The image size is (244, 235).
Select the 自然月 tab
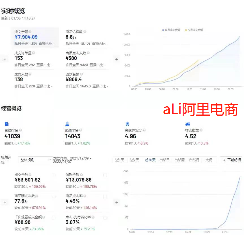click(x=194, y=160)
